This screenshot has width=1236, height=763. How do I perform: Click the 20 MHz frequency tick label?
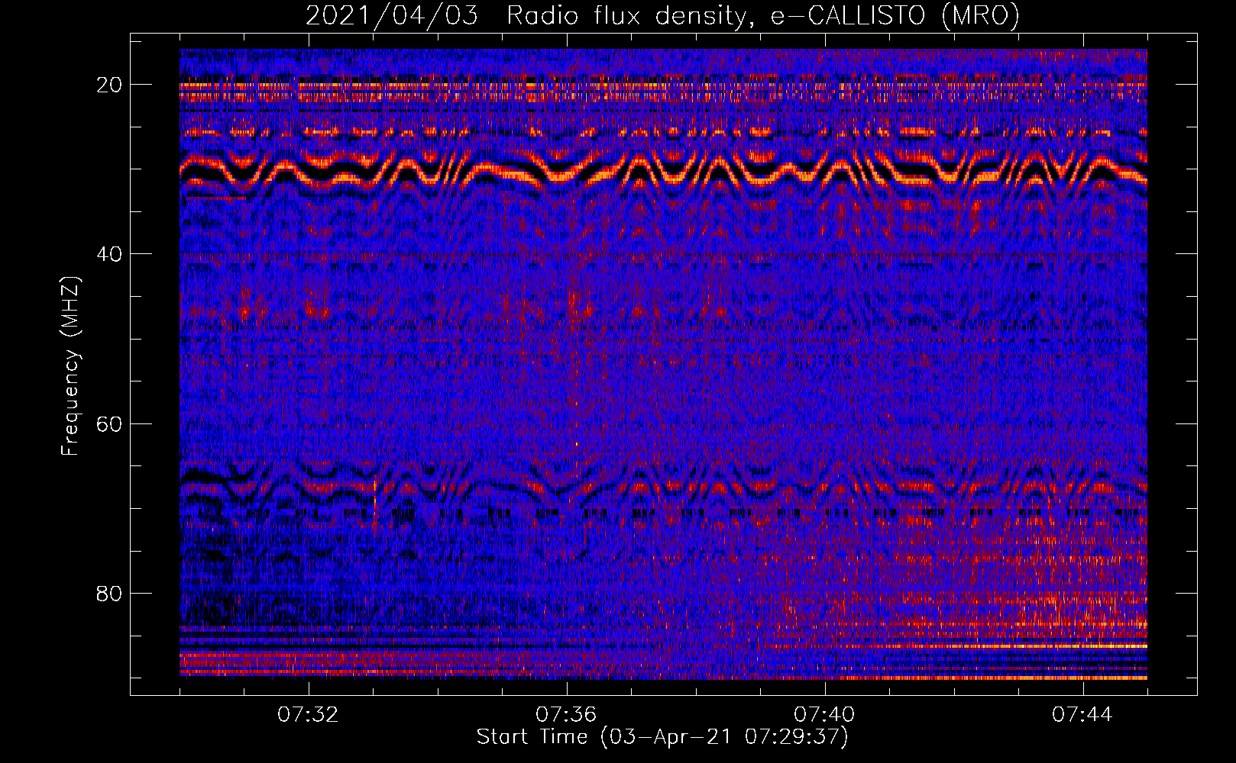[x=109, y=85]
